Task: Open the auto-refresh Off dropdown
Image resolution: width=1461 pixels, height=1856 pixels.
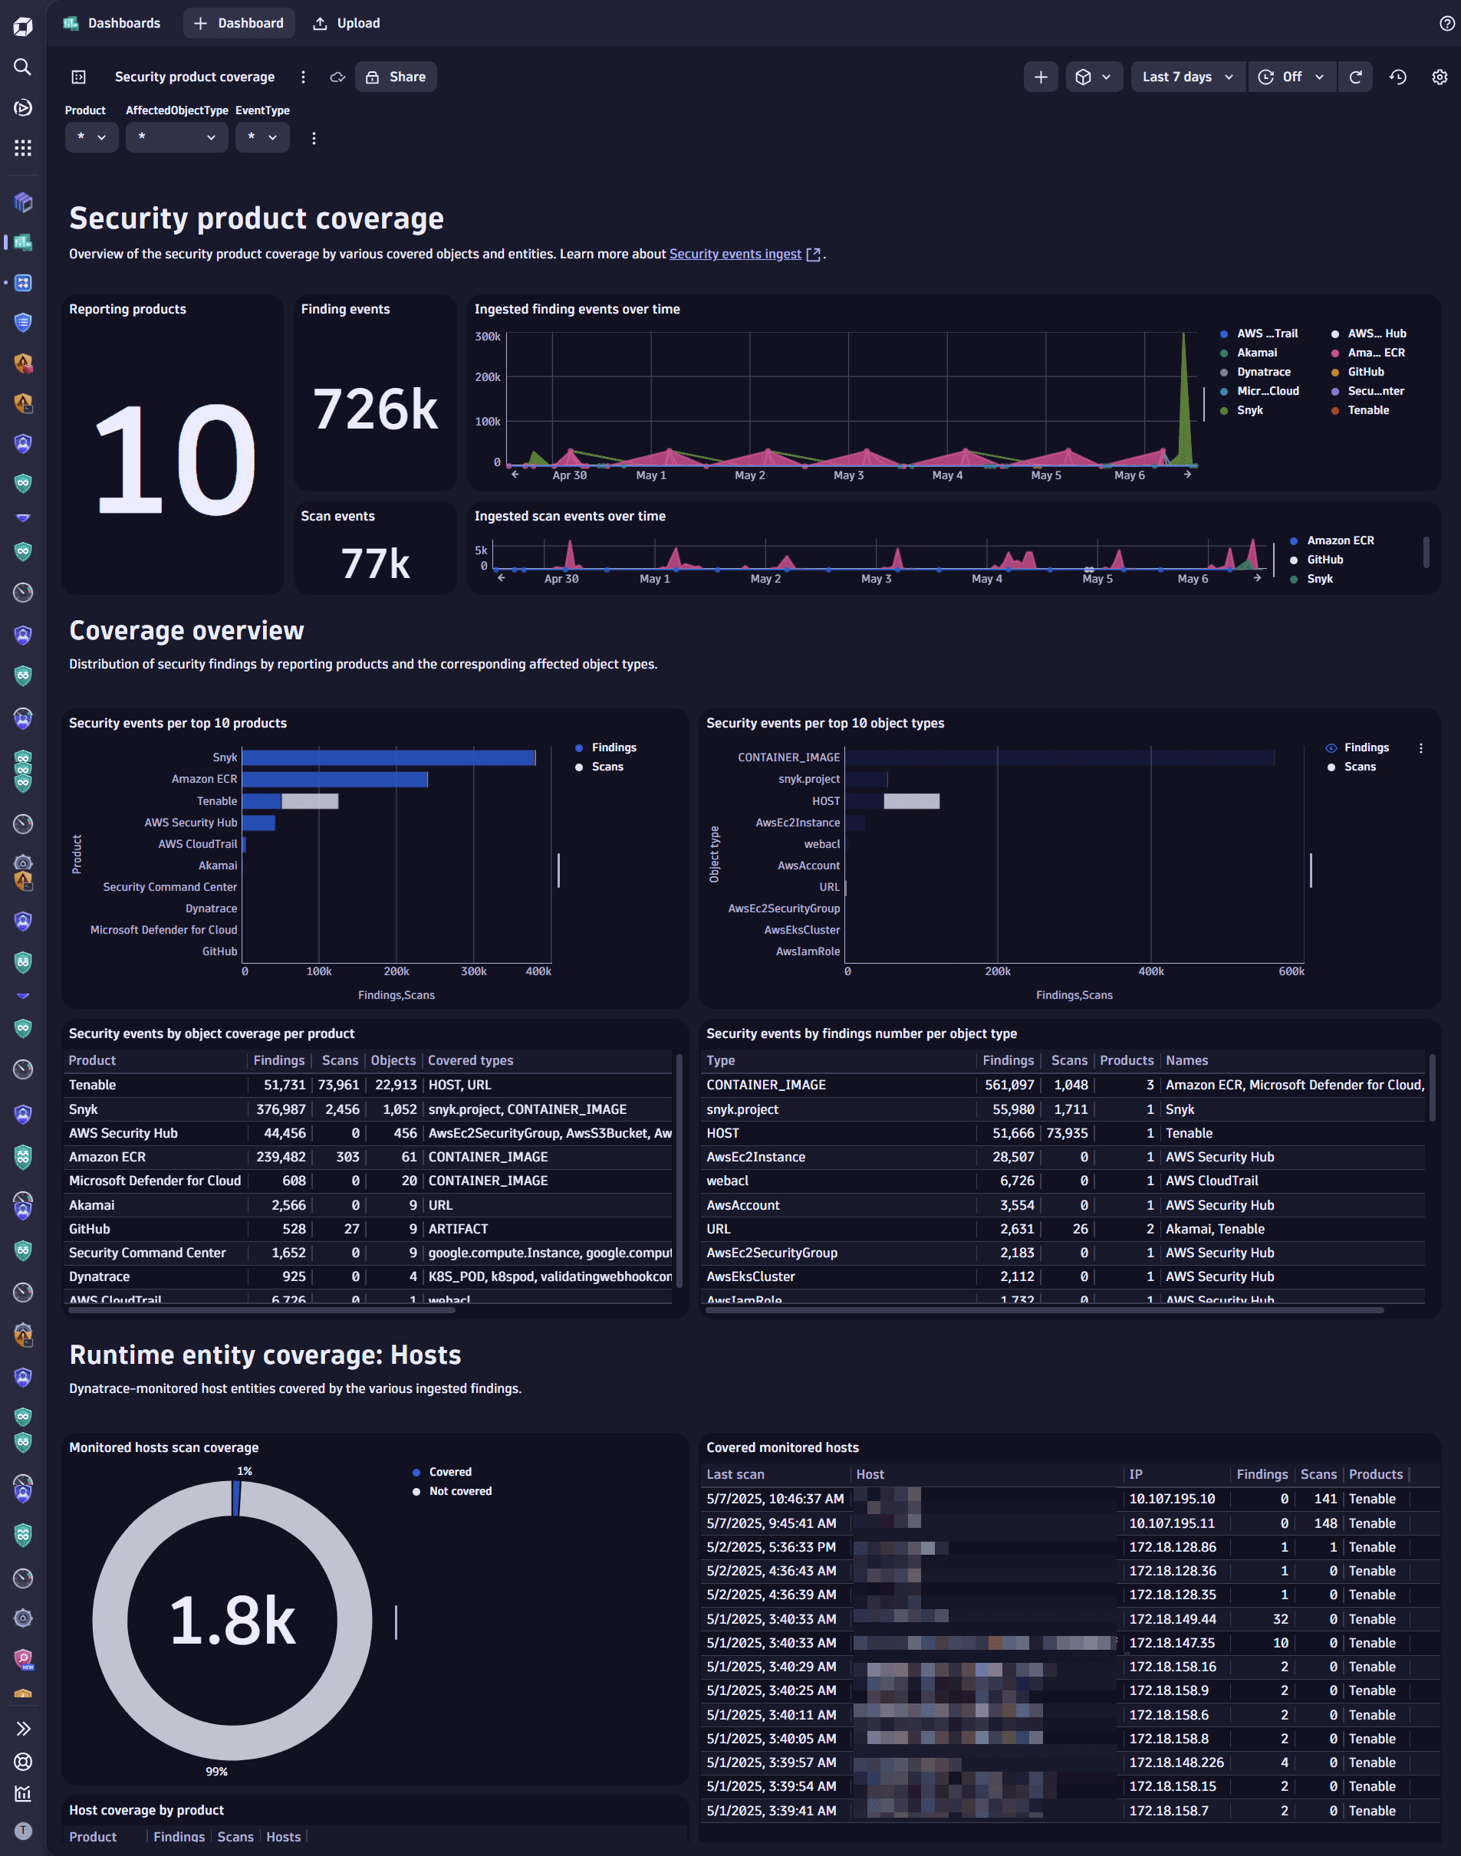Action: pos(1292,77)
